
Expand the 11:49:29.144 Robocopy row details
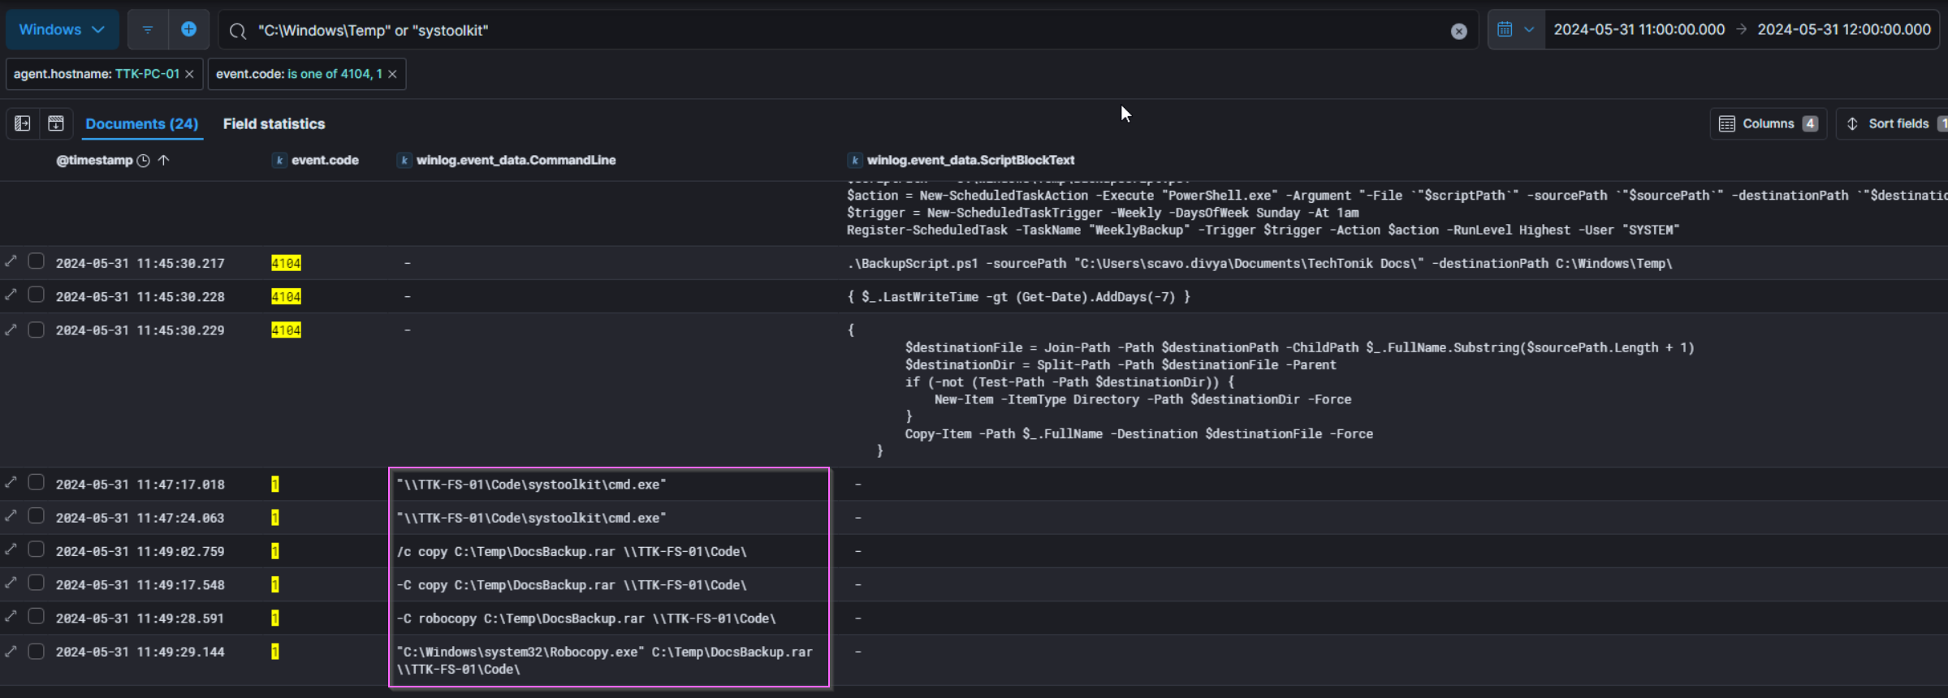[x=11, y=651]
